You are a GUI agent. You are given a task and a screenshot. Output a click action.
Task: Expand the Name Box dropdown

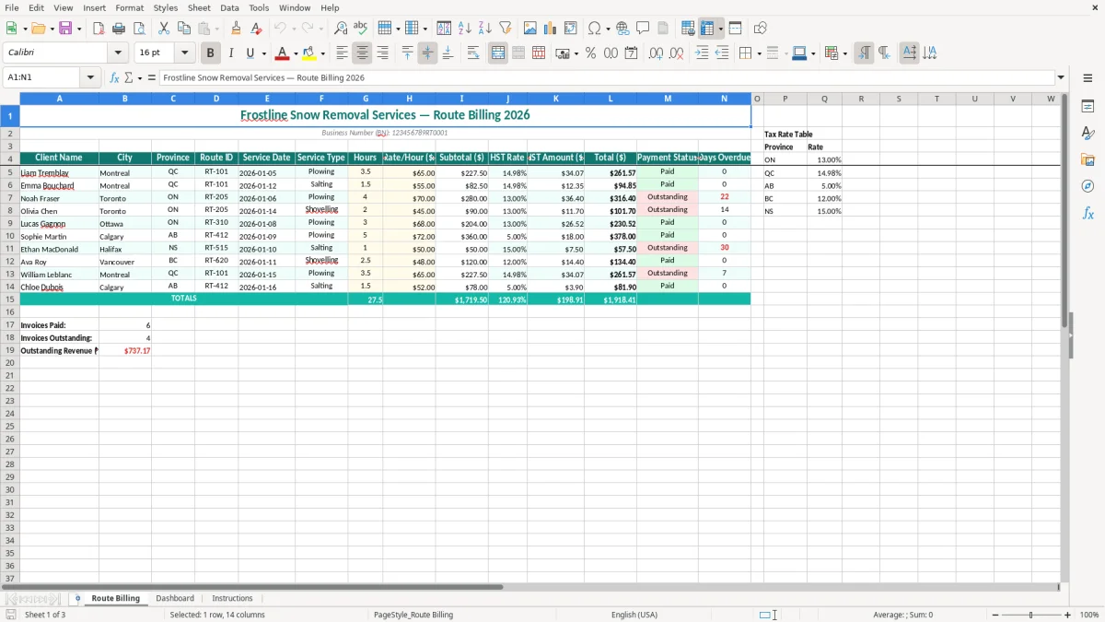click(91, 78)
